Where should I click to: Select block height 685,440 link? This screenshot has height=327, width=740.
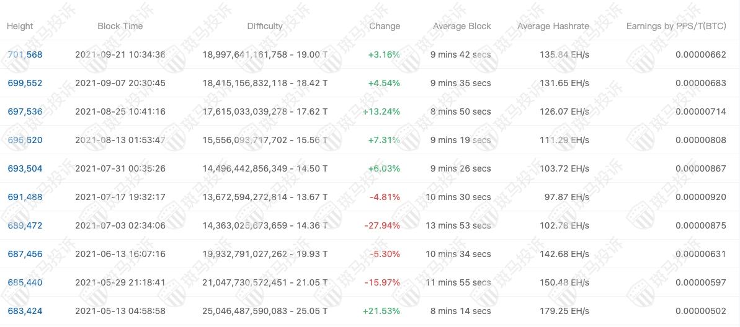point(25,282)
